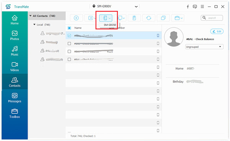The height and width of the screenshot is (141, 230).
Task: Click the de-duplicate contacts icon
Action: pos(163,18)
